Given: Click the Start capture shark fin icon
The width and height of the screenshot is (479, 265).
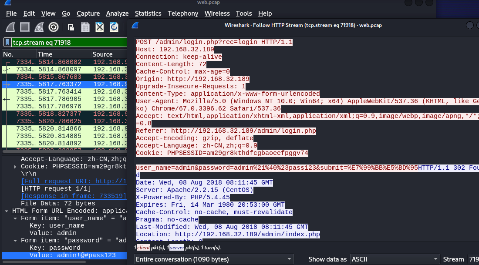Looking at the screenshot, I should point(11,27).
